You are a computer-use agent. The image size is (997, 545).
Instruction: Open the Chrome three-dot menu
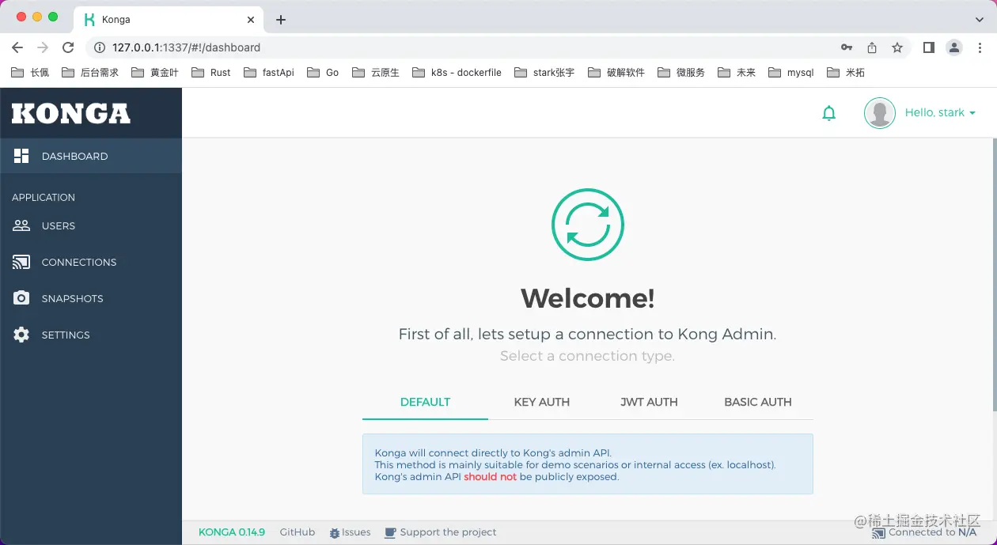980,47
